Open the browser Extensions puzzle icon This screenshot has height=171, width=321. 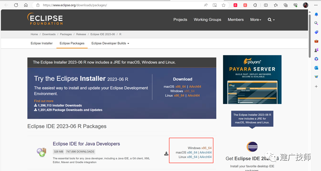click(255, 5)
